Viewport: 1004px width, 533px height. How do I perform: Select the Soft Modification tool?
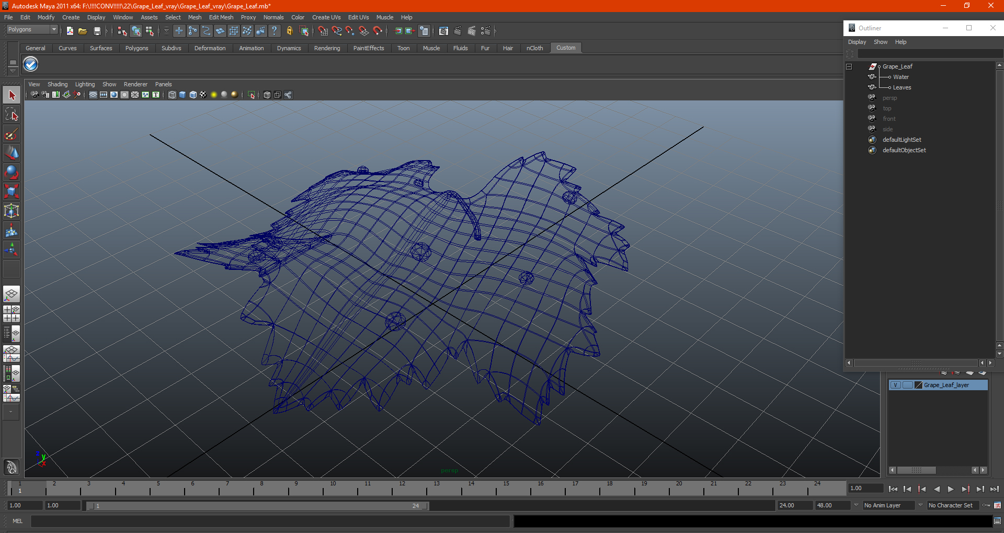12,230
